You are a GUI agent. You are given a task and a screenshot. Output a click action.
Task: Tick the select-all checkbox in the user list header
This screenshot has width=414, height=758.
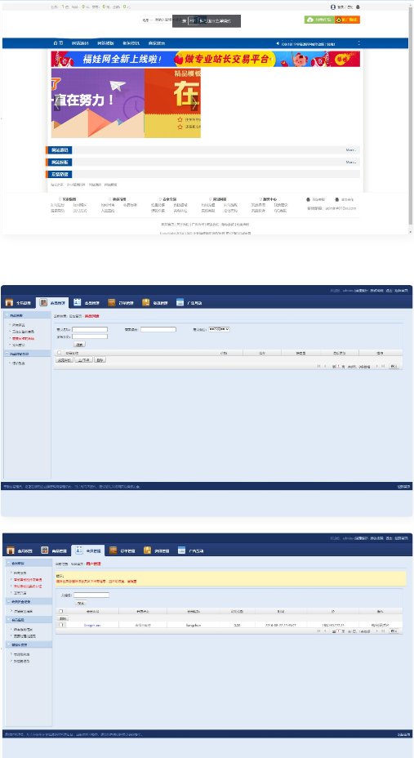pyautogui.click(x=61, y=612)
